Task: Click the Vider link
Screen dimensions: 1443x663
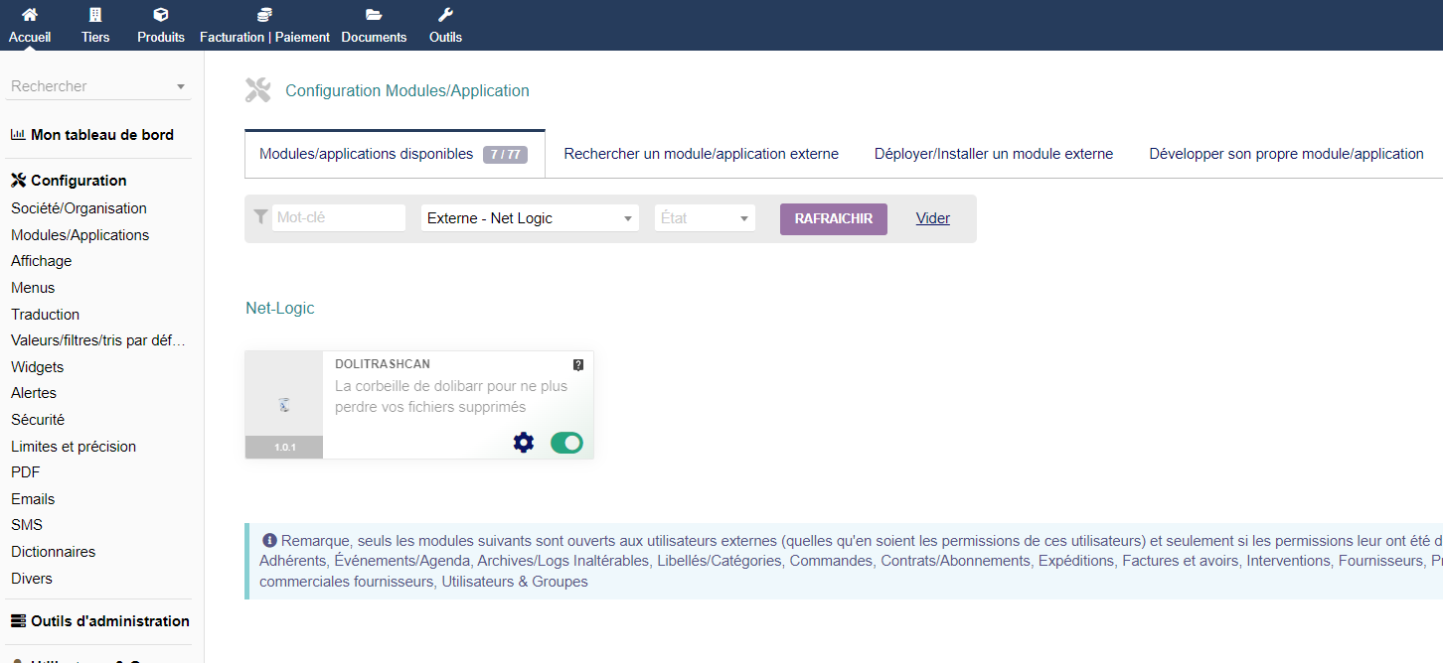Action: pos(933,218)
